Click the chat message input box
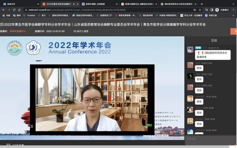 point(210,139)
